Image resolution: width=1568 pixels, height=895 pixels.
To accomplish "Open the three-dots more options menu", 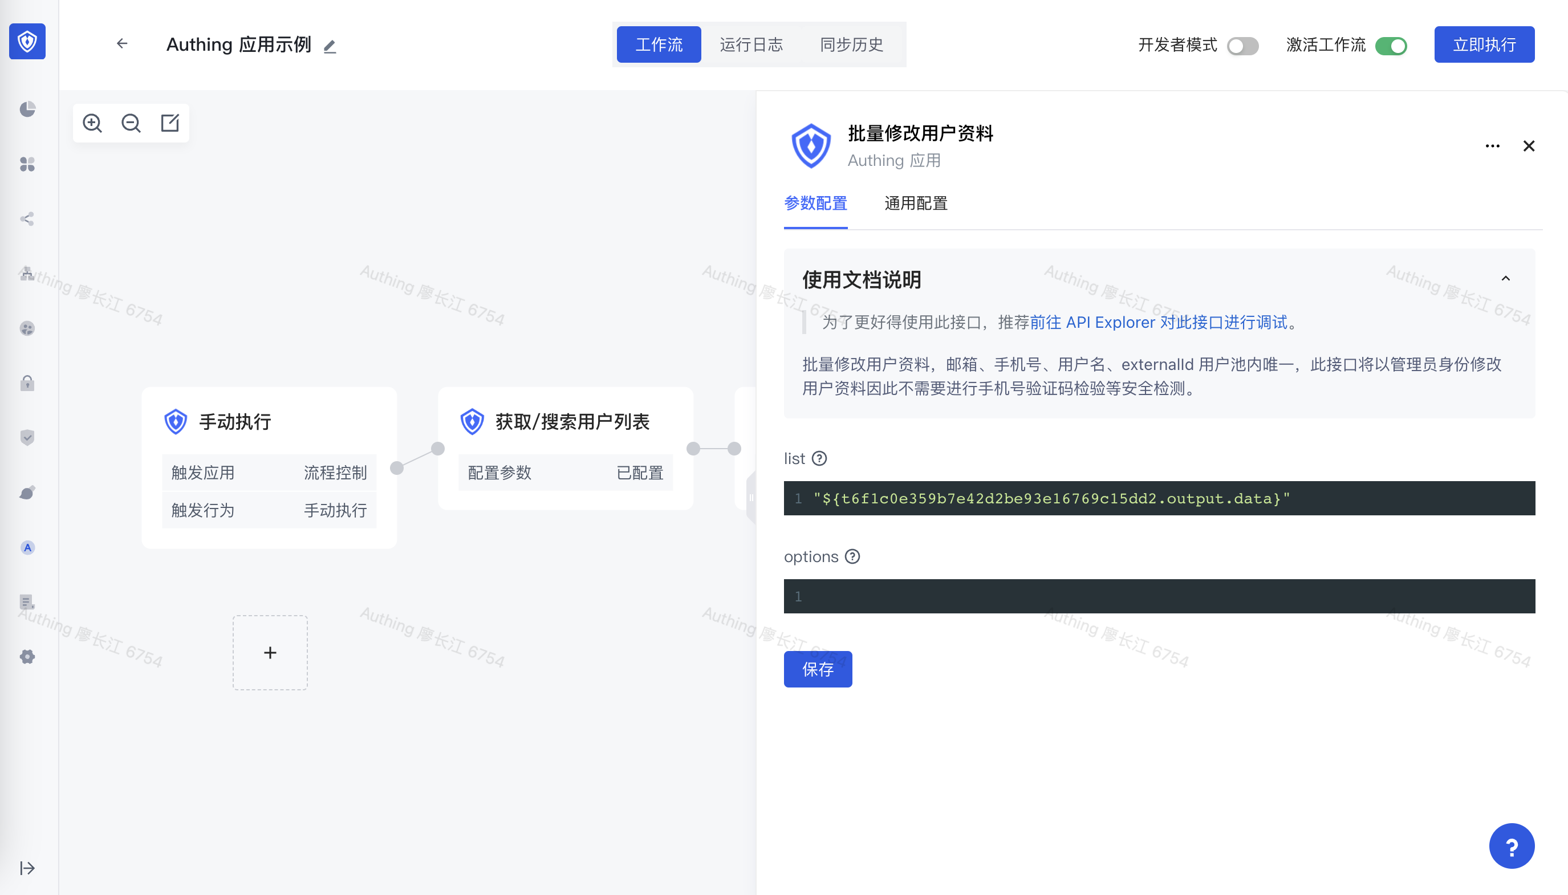I will [1492, 147].
